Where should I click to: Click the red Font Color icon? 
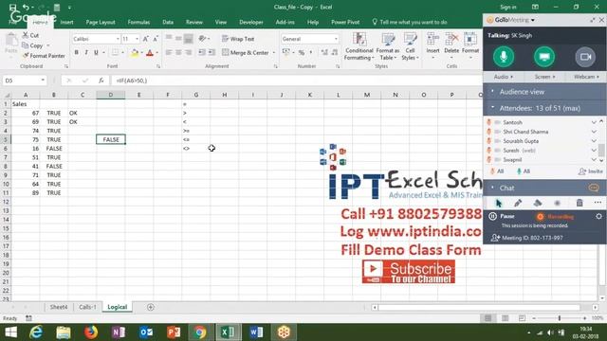[x=150, y=53]
